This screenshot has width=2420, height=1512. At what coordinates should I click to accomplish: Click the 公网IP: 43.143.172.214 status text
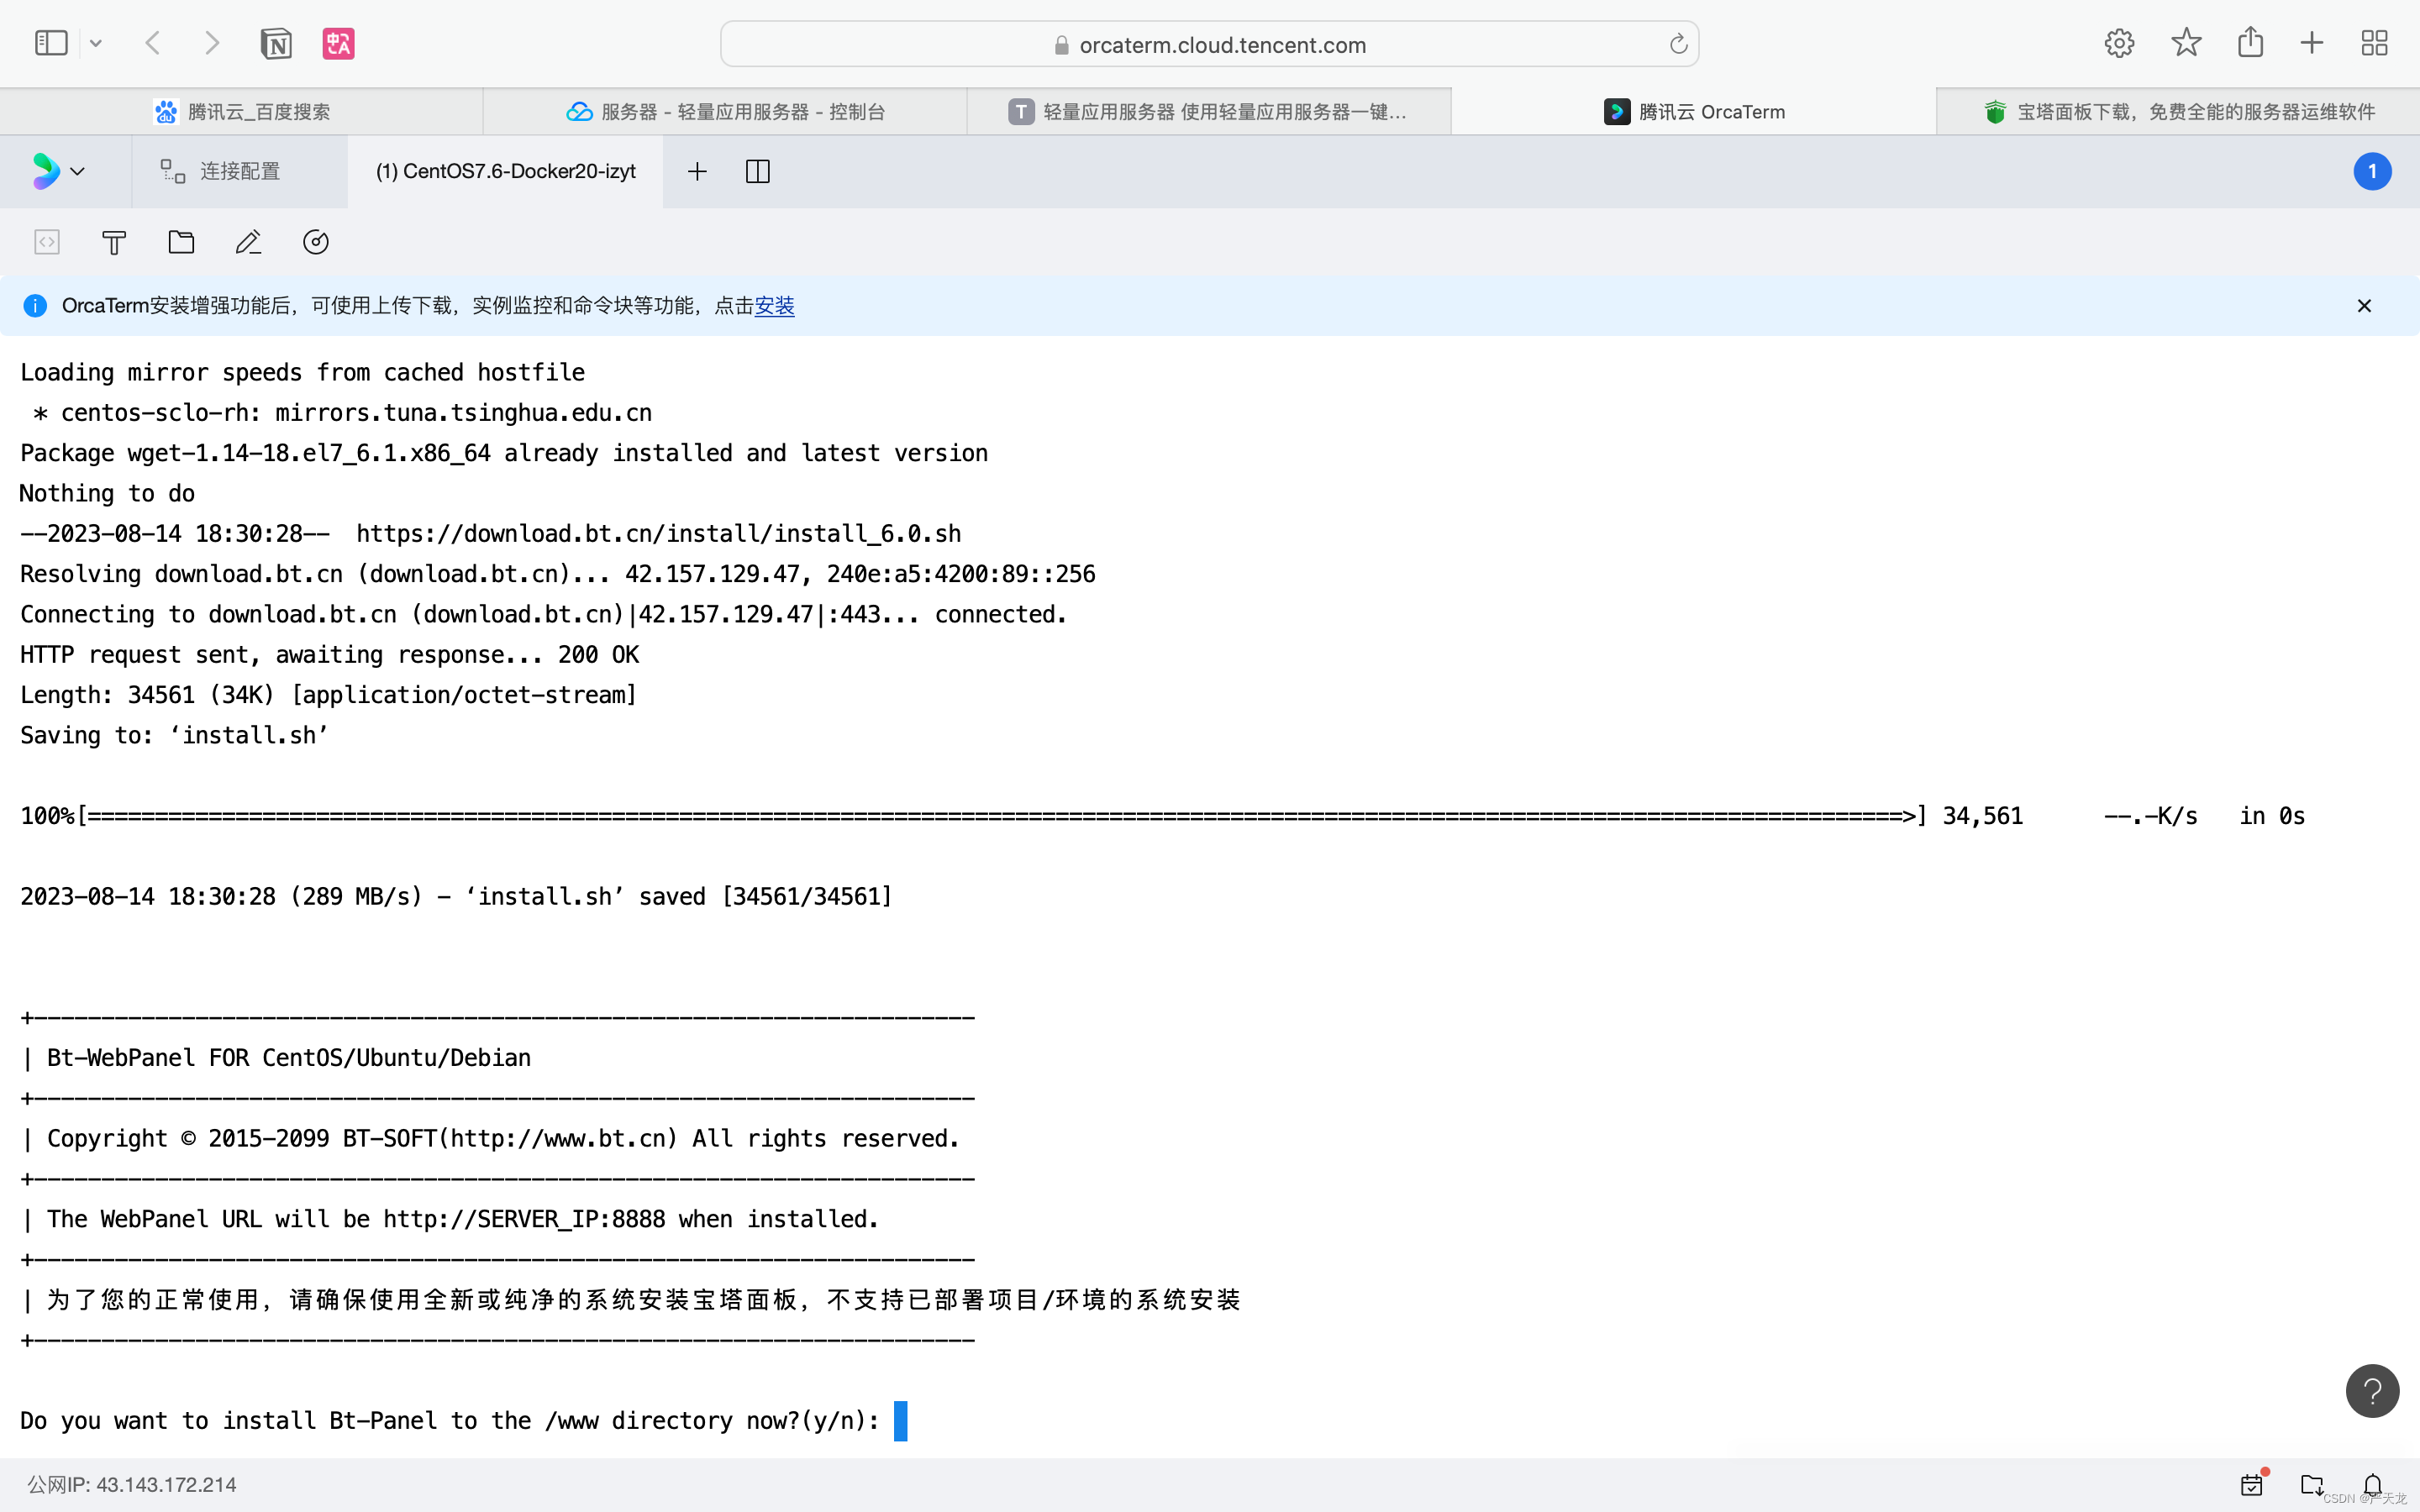tap(132, 1484)
